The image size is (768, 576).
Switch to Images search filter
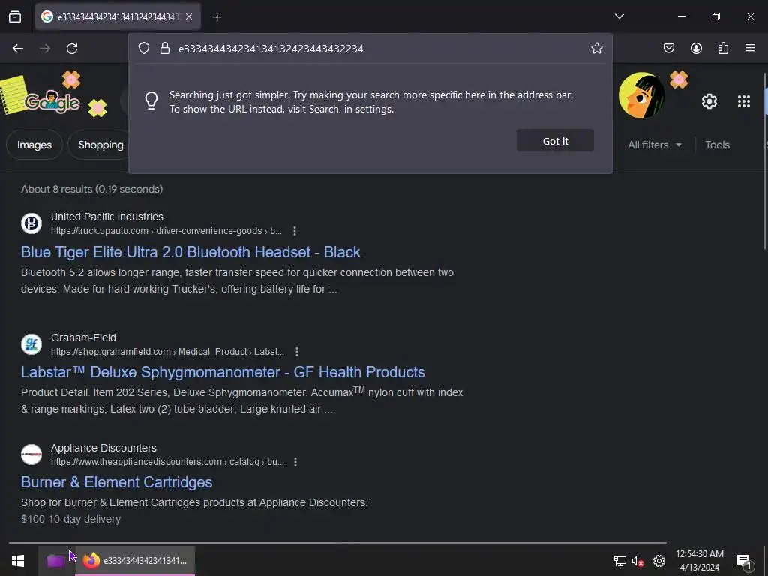pyautogui.click(x=34, y=145)
